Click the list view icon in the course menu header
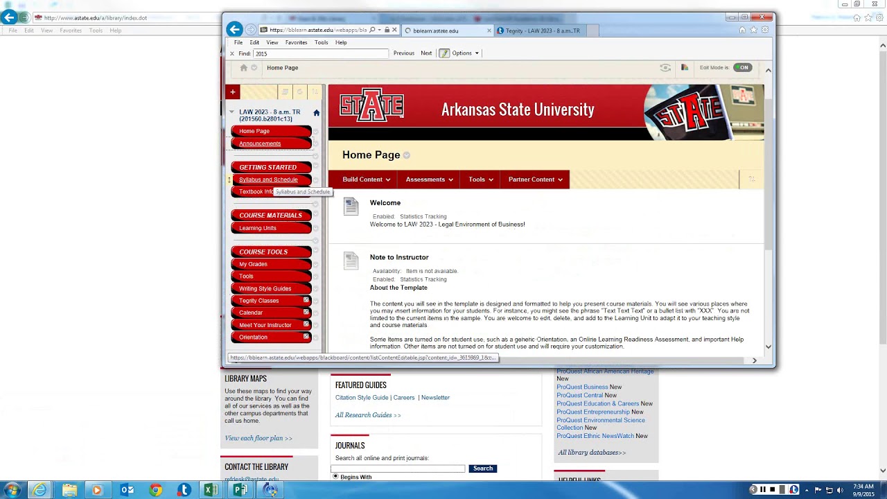The image size is (887, 499). point(284,91)
